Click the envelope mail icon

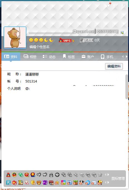94,182
